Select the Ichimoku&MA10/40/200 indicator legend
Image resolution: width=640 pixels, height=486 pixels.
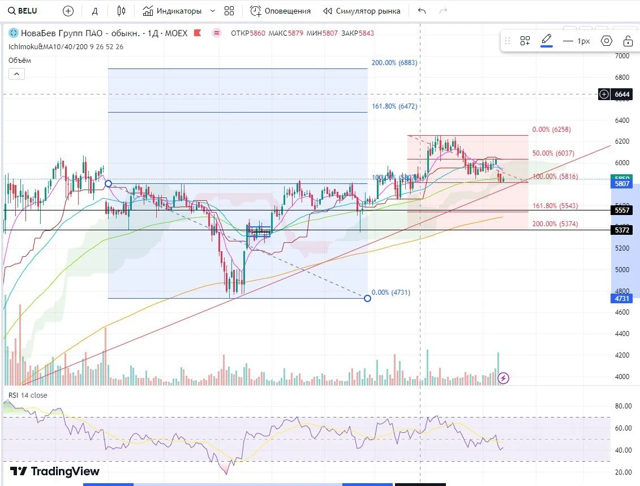[66, 46]
